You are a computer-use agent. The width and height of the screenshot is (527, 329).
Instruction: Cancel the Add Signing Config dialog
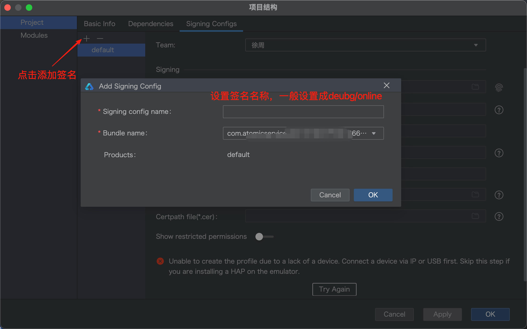pos(330,195)
